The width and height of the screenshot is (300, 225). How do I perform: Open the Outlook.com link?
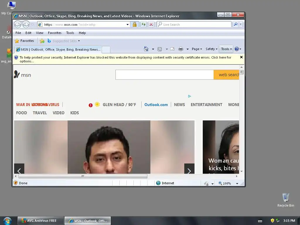pyautogui.click(x=156, y=105)
